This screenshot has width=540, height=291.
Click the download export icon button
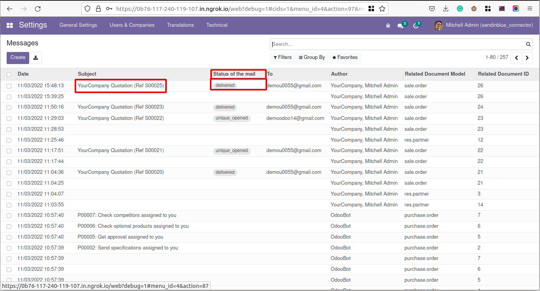click(36, 58)
